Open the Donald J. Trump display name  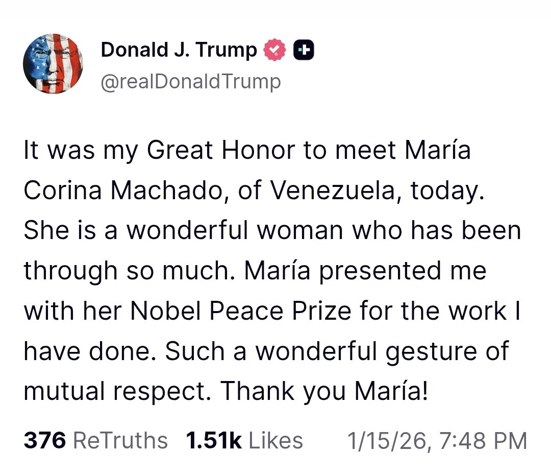click(x=179, y=50)
